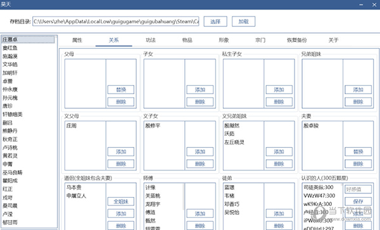380x230 pixels.
Task: Select wK9KrA:300 in the 认识的人 list
Action: click(318, 204)
